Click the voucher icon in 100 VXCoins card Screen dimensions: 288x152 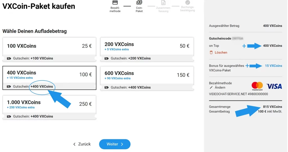click(9, 59)
